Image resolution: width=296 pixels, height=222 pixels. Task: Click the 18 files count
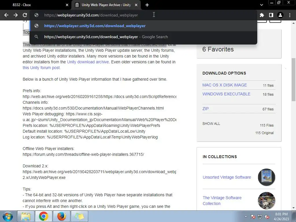[268, 95]
